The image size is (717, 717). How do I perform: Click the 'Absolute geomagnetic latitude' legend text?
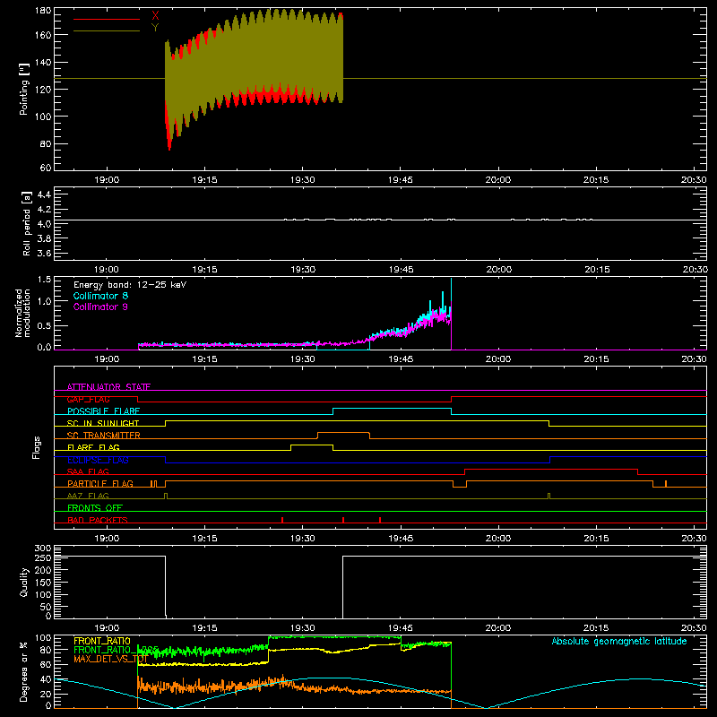click(x=619, y=641)
